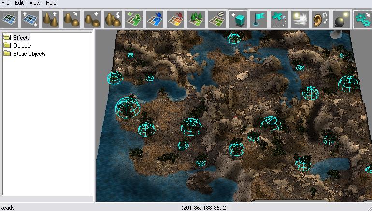Click the largest cyan wireframe dome on map
Image resolution: width=372 pixels, height=211 pixels.
click(128, 107)
